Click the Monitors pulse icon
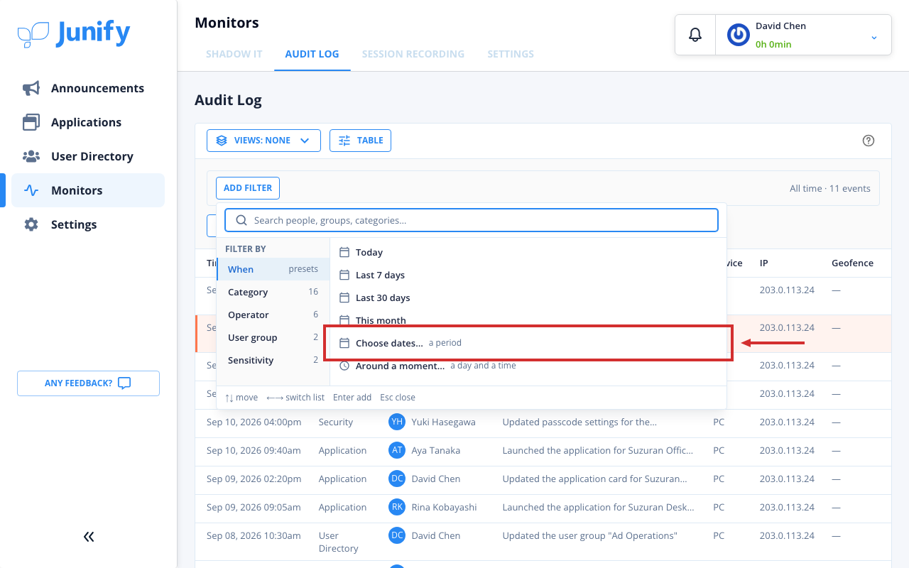 (31, 190)
